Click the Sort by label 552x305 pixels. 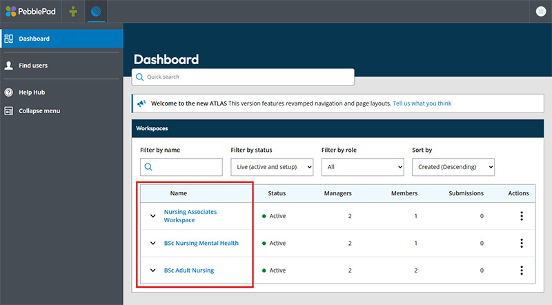click(x=422, y=150)
